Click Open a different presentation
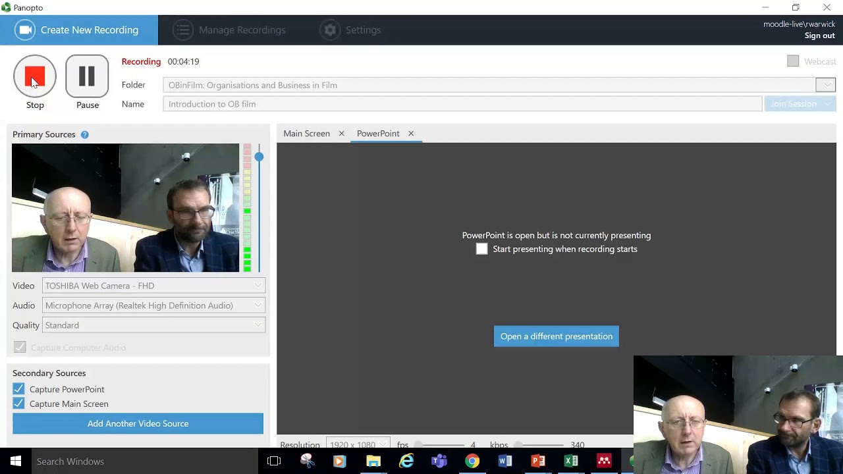Viewport: 843px width, 474px height. pyautogui.click(x=557, y=336)
